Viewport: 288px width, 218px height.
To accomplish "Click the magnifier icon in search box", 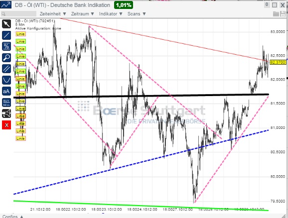I will (x=3, y=14).
